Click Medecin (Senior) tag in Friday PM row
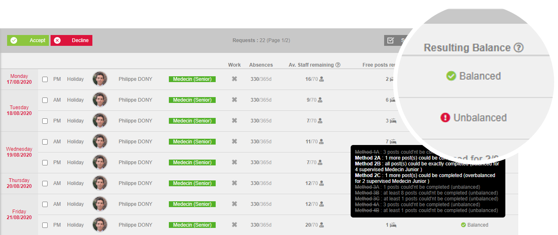 coord(192,225)
